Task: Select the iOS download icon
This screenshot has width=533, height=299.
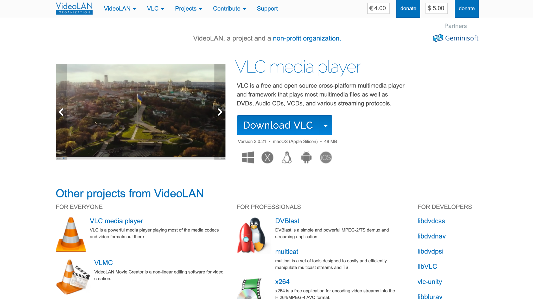Action: pyautogui.click(x=326, y=157)
